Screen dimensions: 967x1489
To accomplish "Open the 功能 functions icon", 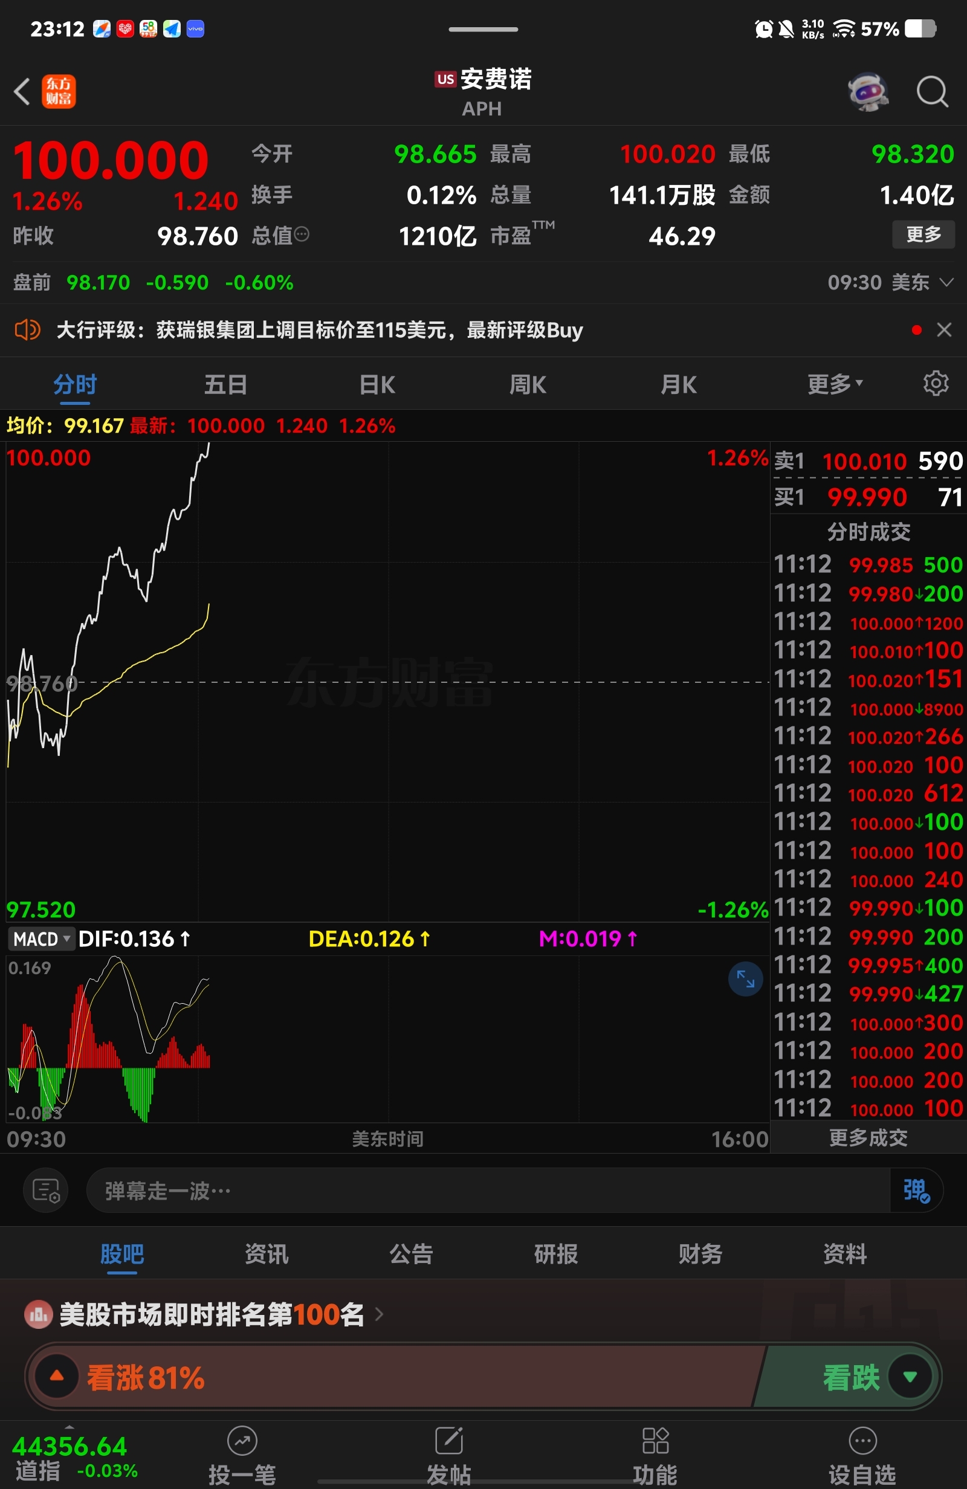I will 655,1441.
